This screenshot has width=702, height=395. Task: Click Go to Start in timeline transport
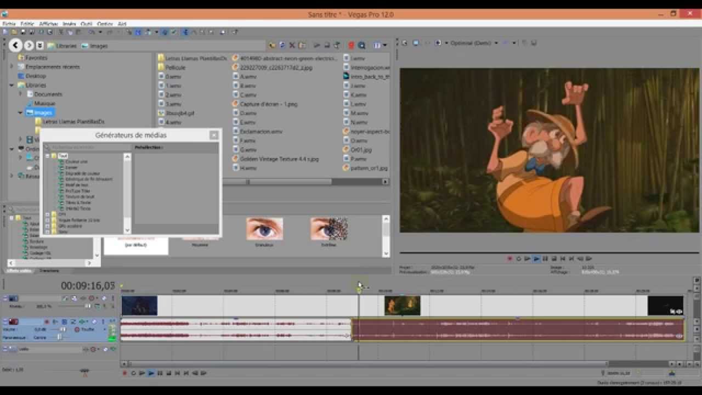pyautogui.click(x=178, y=373)
